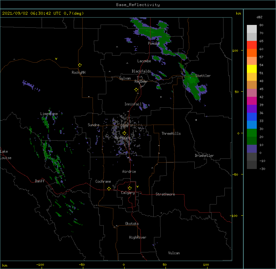The height and width of the screenshot is (269, 276).
Task: Select the dusty pink swatch beside 45
Action: (x=252, y=93)
